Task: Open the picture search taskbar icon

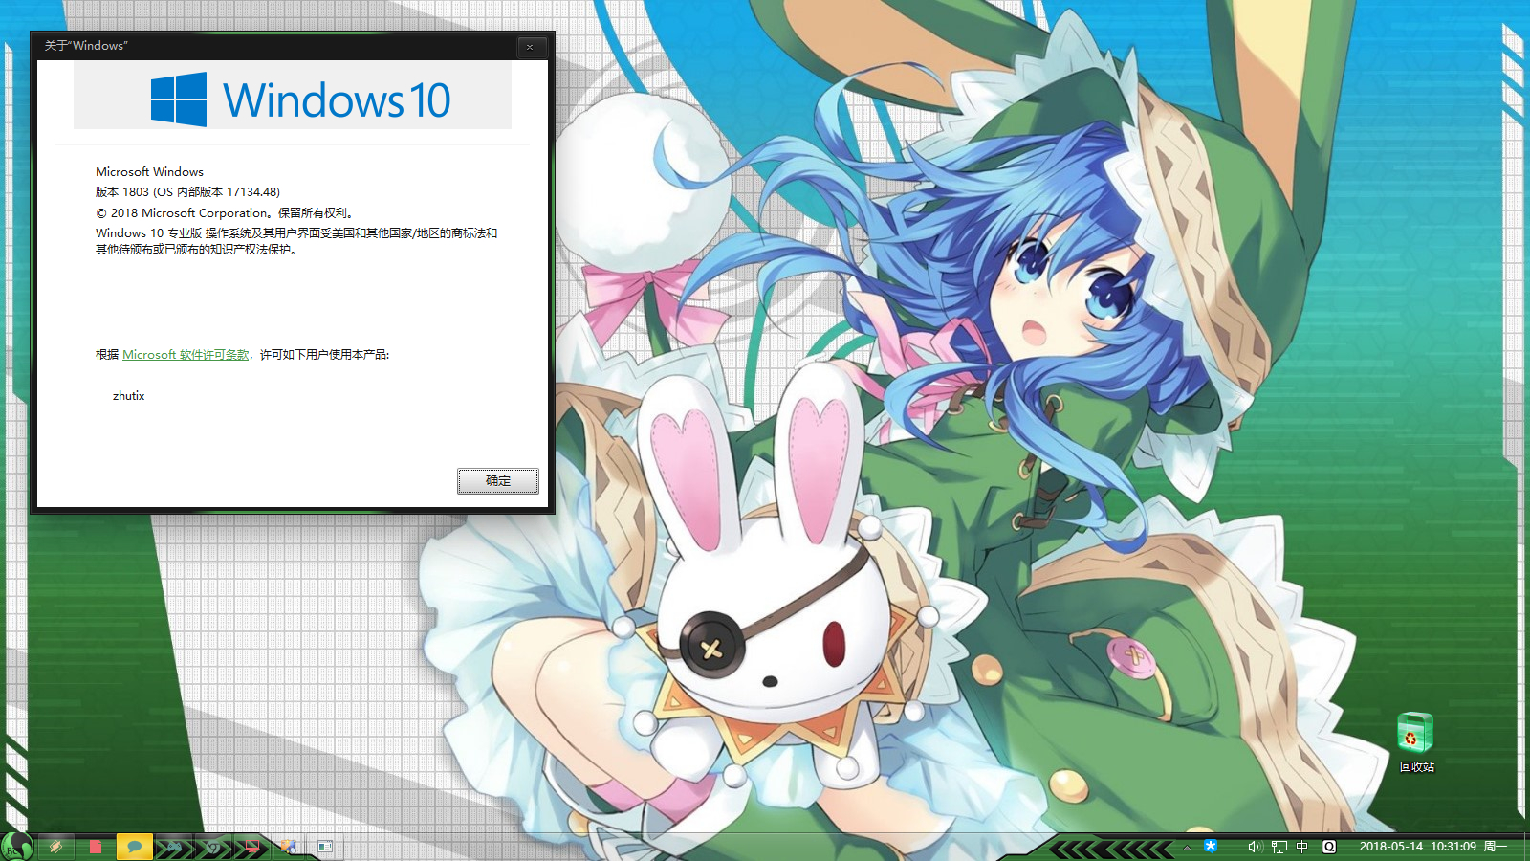Action: point(288,847)
